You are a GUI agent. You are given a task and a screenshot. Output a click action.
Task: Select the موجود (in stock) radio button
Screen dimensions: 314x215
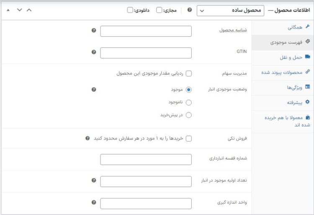point(189,90)
